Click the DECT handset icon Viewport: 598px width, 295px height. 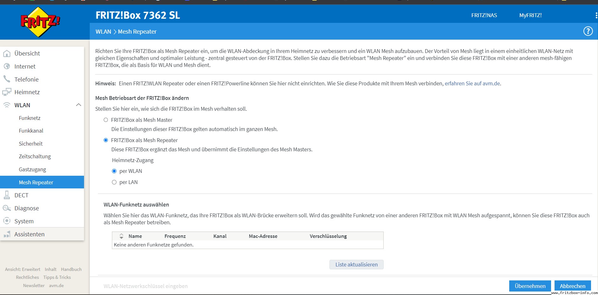pyautogui.click(x=7, y=195)
